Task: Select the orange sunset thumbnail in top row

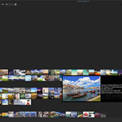Action: coord(97,72)
